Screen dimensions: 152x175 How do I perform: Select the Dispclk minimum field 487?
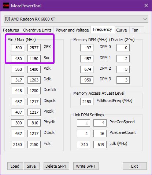(18, 102)
